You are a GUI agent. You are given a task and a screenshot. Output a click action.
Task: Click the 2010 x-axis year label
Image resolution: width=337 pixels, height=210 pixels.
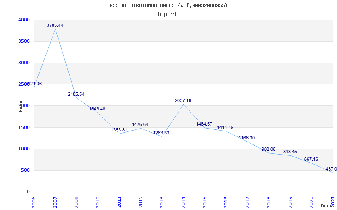coord(98,202)
